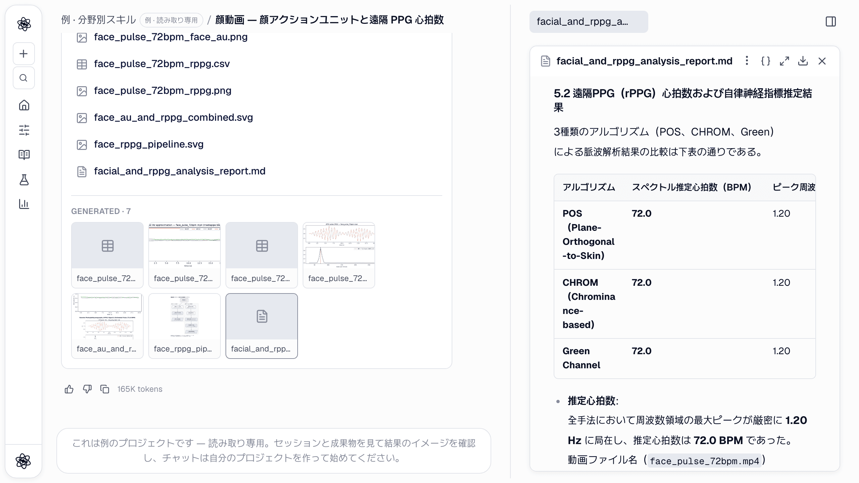Click the bottom sidebar profile logo

point(23,461)
